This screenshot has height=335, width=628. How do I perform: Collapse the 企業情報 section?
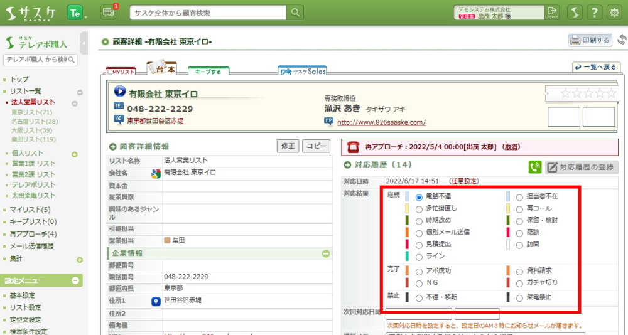click(x=326, y=253)
